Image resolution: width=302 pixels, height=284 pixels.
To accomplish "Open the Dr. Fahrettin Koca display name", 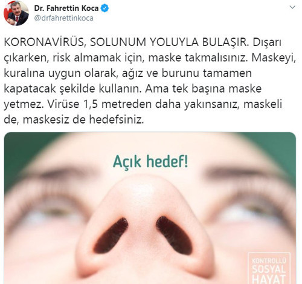I will 66,8.
